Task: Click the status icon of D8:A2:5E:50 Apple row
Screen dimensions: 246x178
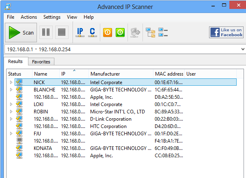Action: pos(19,97)
